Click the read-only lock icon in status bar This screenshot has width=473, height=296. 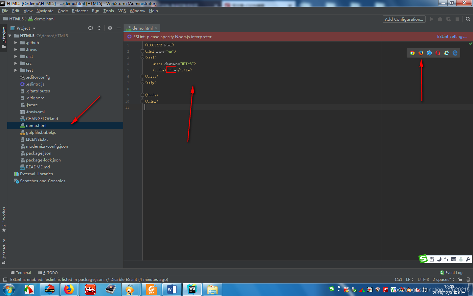[460, 279]
